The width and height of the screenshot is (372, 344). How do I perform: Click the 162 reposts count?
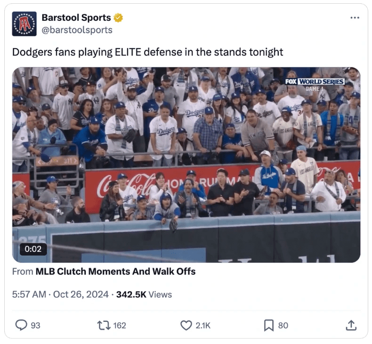click(120, 325)
